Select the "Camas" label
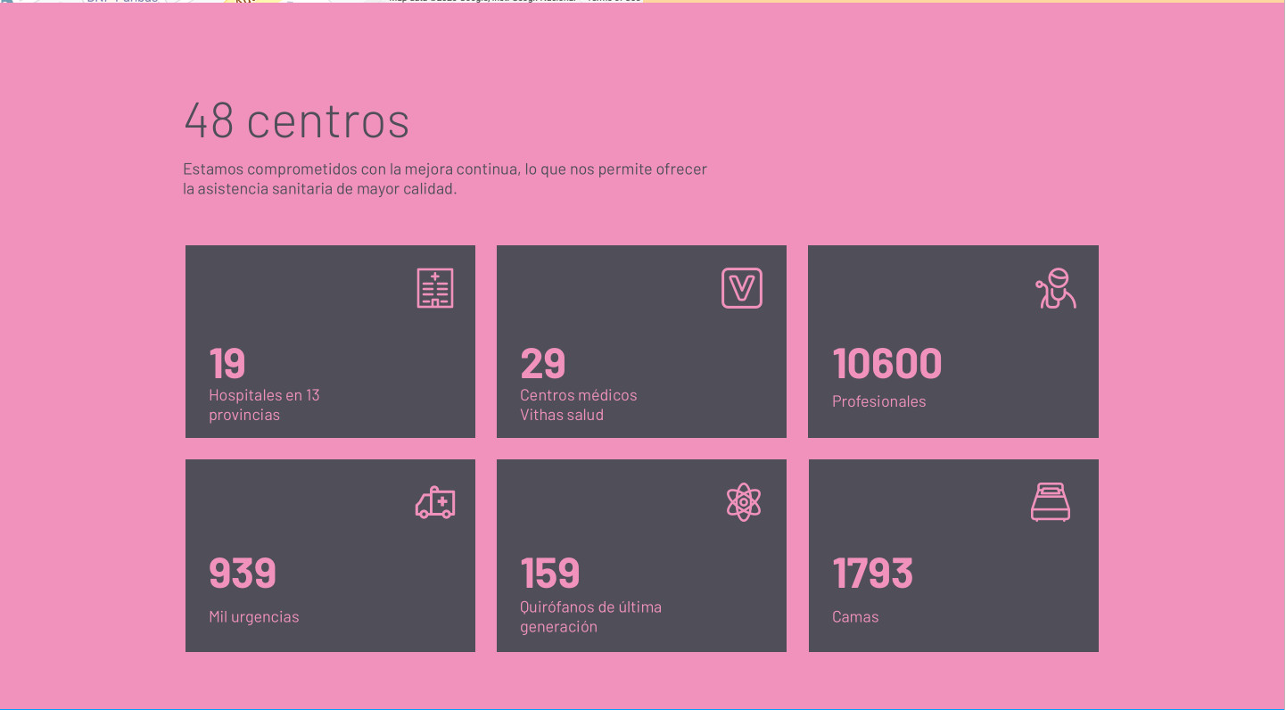 coord(855,617)
